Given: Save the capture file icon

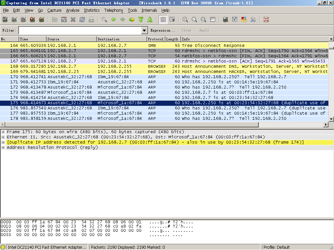Looking at the screenshot, I should click(x=64, y=20).
